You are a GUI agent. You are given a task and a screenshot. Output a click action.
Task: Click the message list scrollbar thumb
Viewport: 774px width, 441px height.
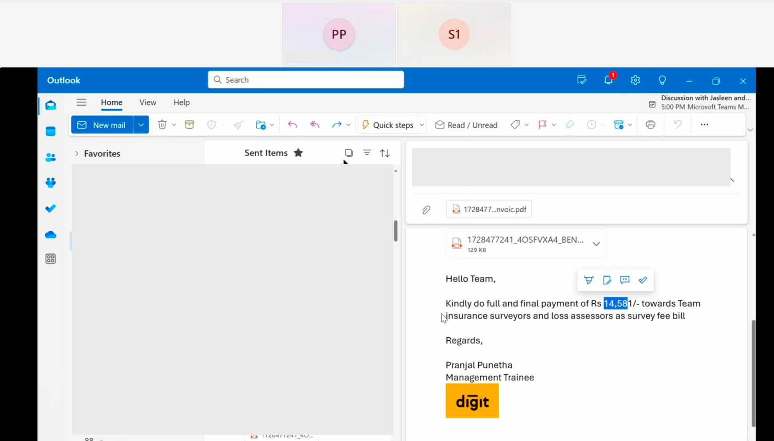[395, 231]
